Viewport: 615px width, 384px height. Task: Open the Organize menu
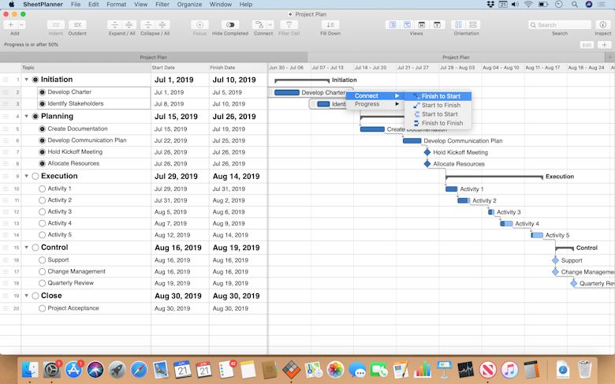click(189, 4)
